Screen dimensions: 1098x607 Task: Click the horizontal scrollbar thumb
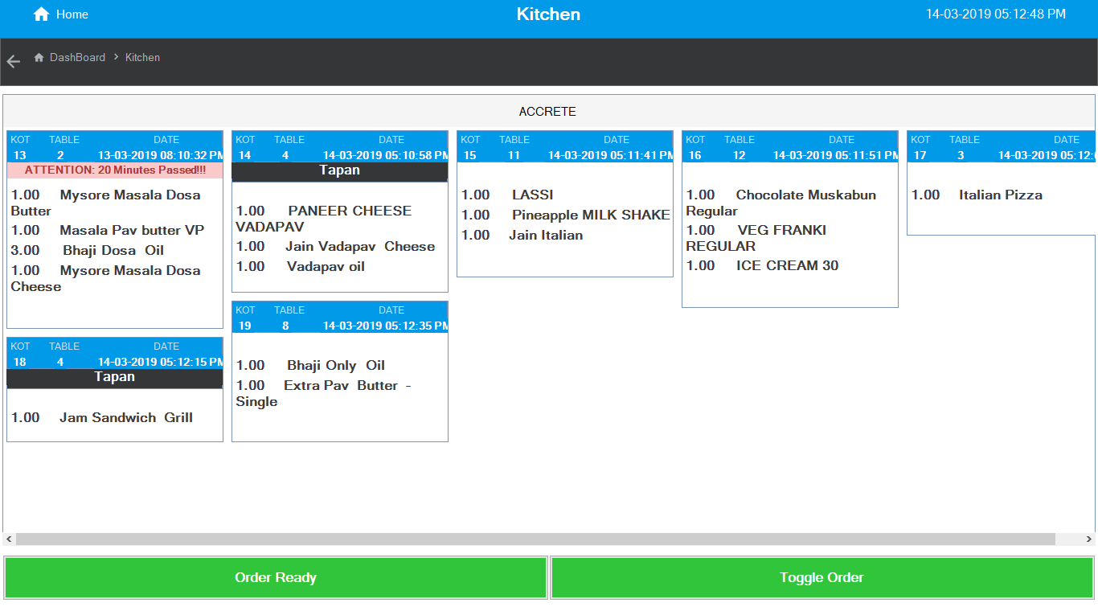point(535,539)
